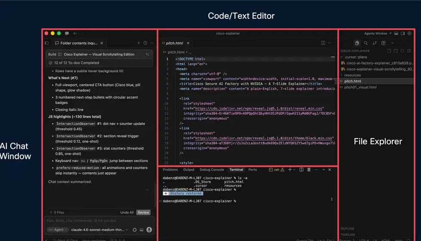Open chat message ellipsis options

(x=147, y=190)
